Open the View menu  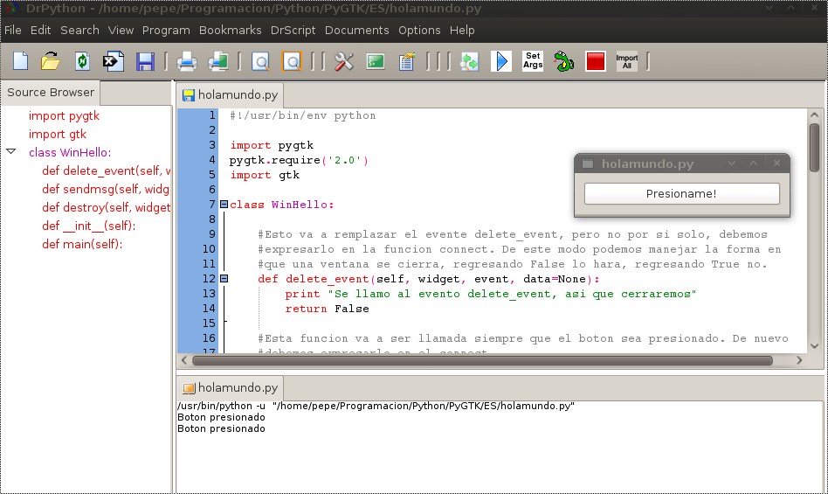[121, 30]
